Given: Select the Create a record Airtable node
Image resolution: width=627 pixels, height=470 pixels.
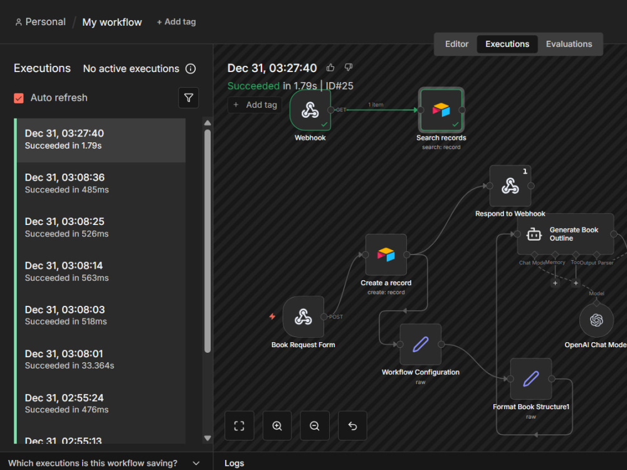Looking at the screenshot, I should point(386,254).
